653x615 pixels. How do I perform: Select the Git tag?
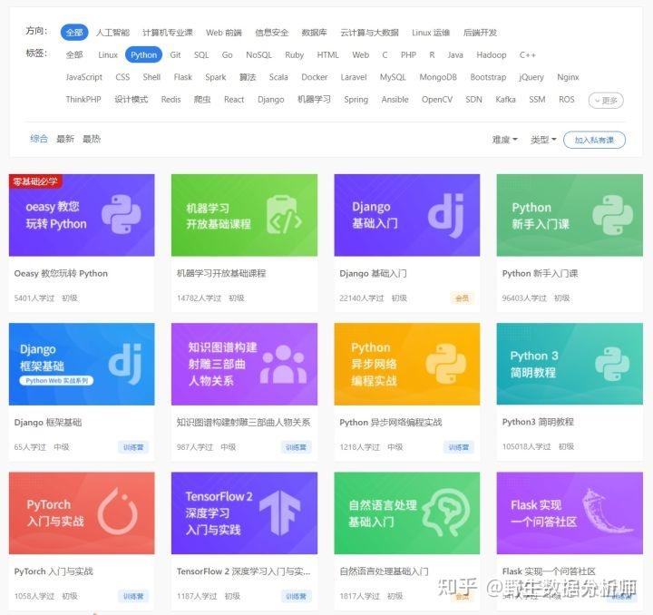click(175, 55)
